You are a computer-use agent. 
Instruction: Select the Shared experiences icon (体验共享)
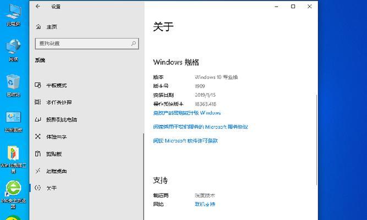(x=38, y=136)
